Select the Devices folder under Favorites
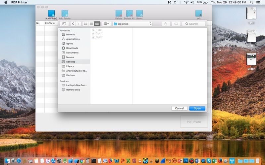Screen dimensions: 265x165 [x=74, y=75]
